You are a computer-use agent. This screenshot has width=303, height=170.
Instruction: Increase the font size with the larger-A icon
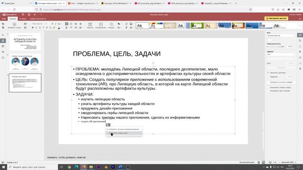[x=53, y=24]
